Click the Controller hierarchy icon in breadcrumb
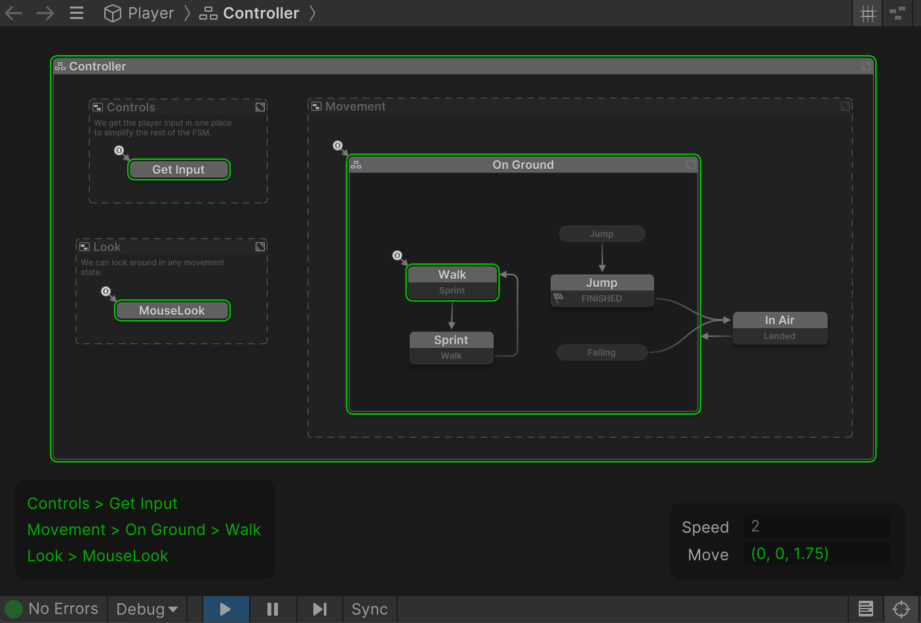 click(x=208, y=13)
